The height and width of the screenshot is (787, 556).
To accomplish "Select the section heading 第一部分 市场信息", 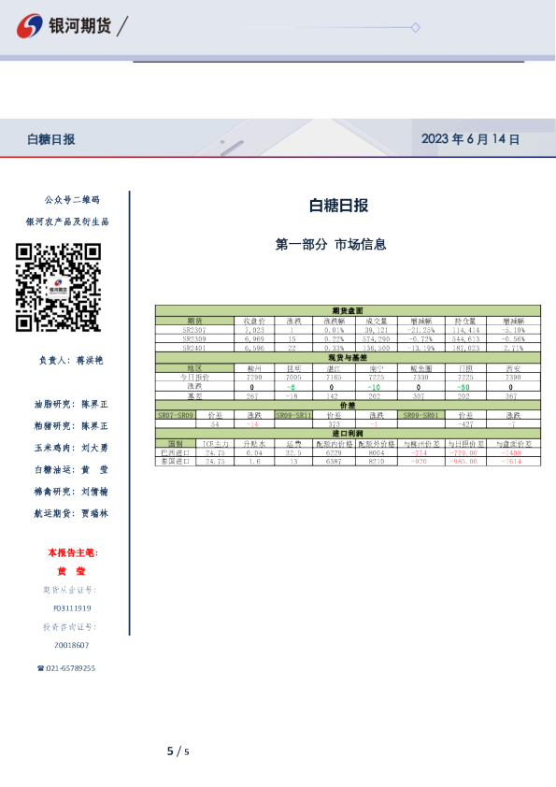I will 331,245.
